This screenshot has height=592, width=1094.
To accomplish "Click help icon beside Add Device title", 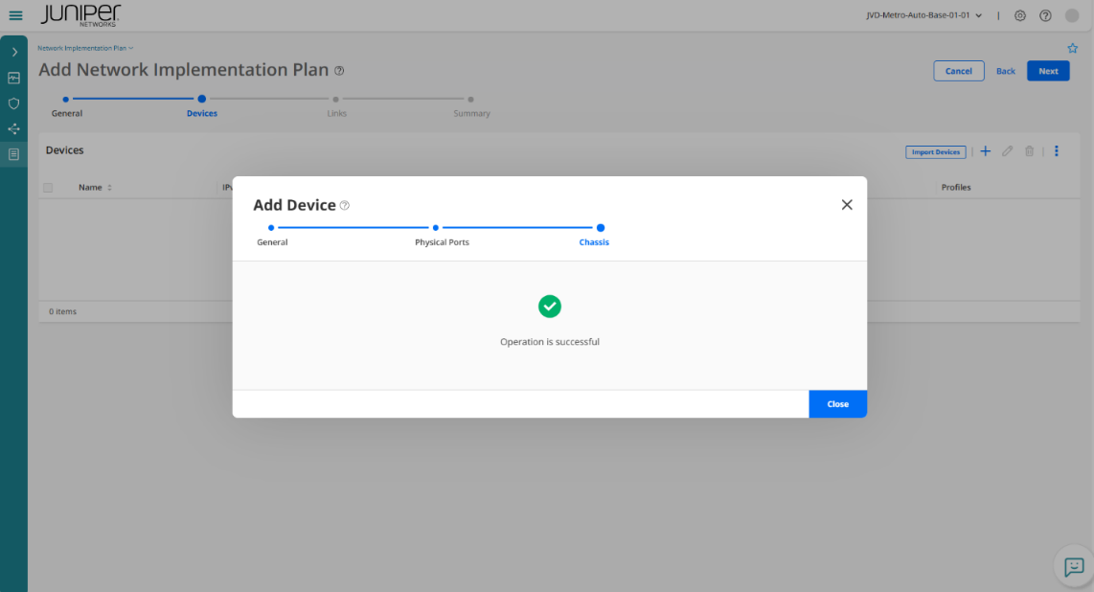I will point(345,205).
